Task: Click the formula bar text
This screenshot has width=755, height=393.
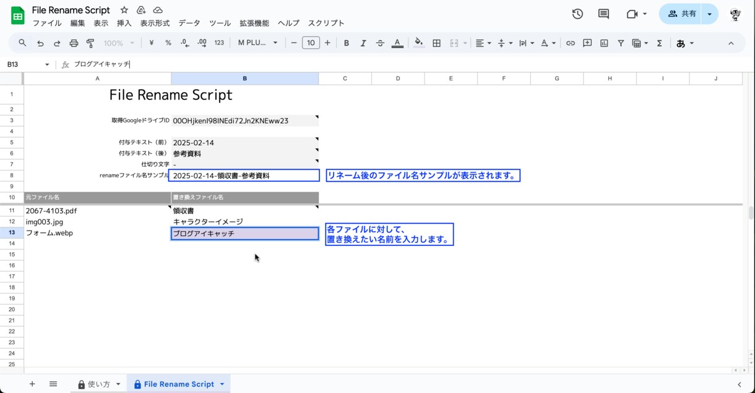Action: coord(102,64)
